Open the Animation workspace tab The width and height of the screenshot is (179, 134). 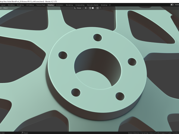(60, 5)
